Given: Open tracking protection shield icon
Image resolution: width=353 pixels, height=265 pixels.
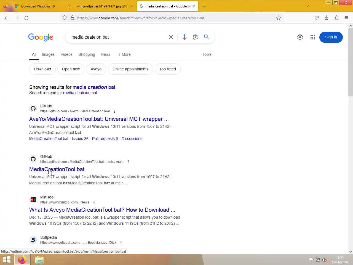Looking at the screenshot, I should tap(65, 18).
